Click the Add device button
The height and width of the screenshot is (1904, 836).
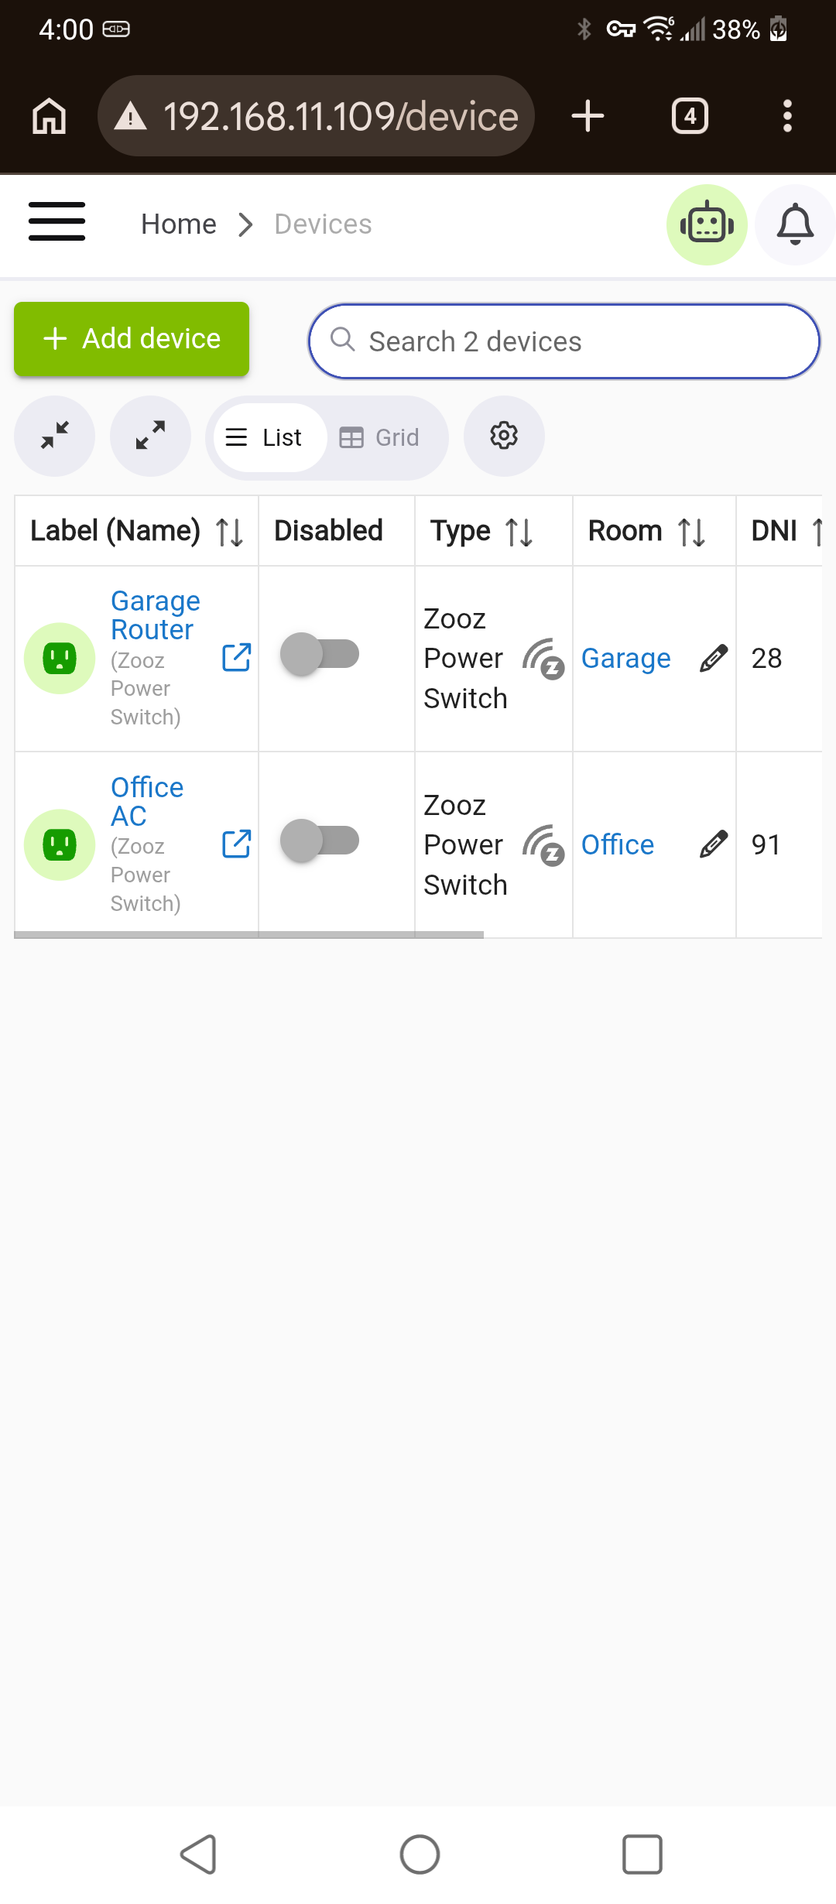[x=132, y=339]
